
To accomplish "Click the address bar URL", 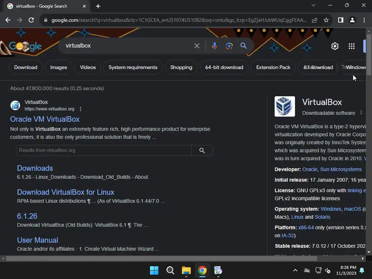I will tap(179, 20).
